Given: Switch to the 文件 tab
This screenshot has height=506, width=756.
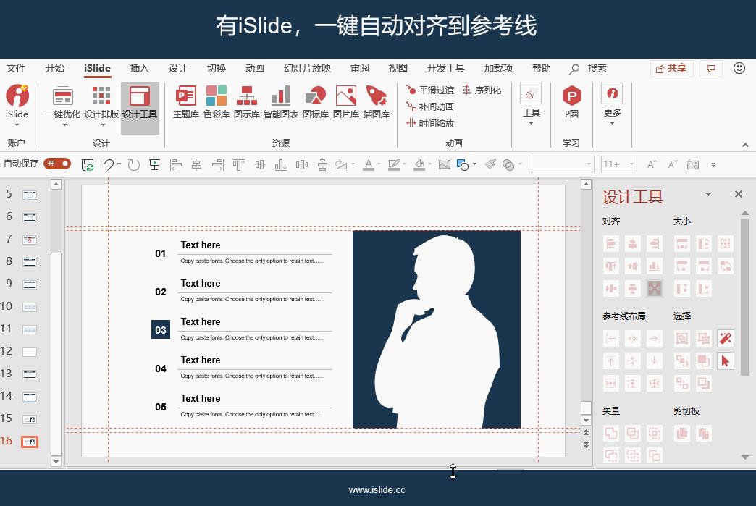Looking at the screenshot, I should 16,69.
